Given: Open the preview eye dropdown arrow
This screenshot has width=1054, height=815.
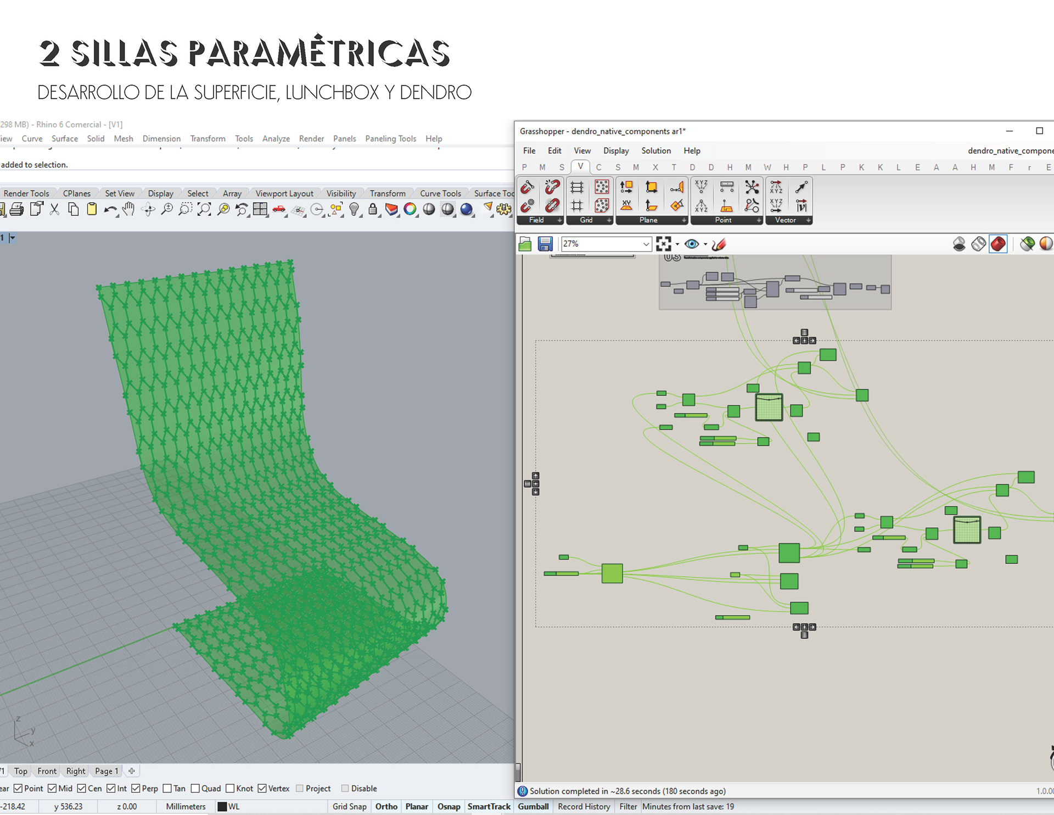Looking at the screenshot, I should point(705,244).
